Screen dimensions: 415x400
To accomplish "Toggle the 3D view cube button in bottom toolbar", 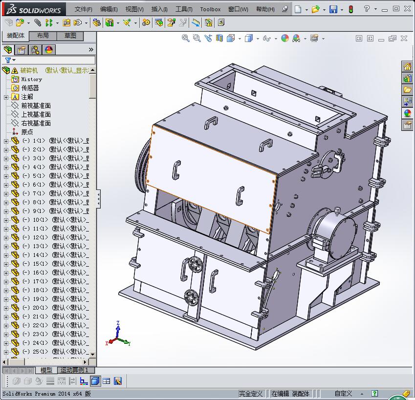I will click(95, 381).
